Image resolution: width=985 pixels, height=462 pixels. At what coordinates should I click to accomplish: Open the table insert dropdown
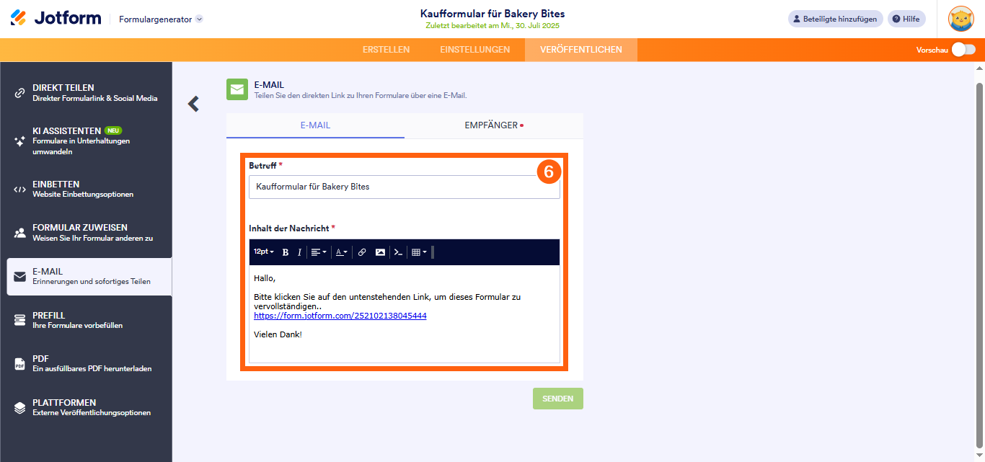pyautogui.click(x=419, y=252)
